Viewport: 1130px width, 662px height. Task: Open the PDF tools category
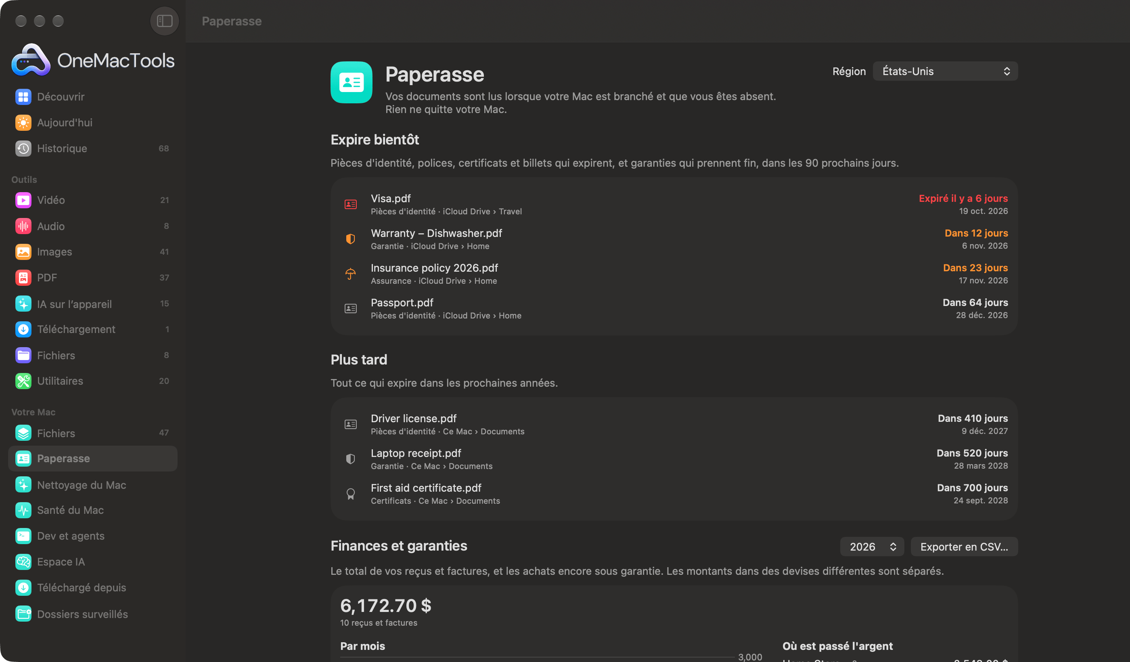click(92, 278)
